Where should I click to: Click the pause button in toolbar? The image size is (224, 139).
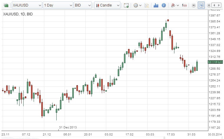click(209, 5)
